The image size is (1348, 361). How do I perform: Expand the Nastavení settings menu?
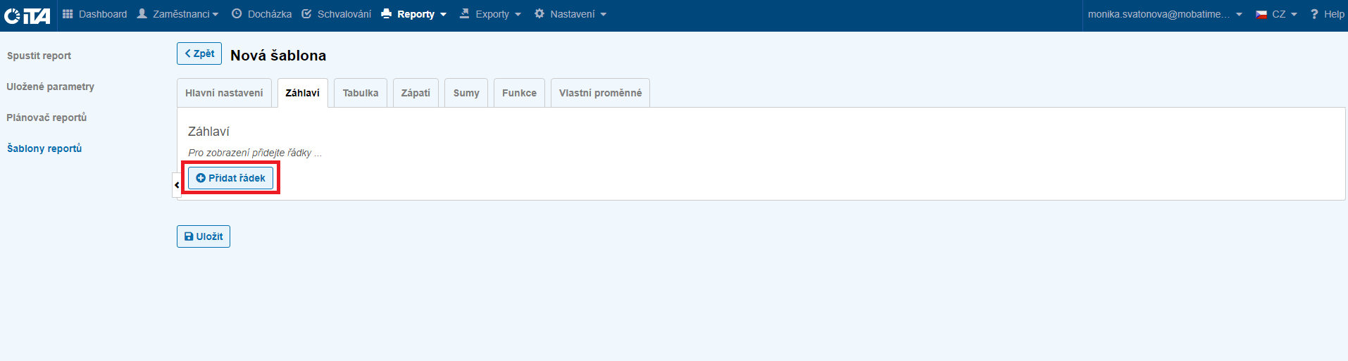570,14
